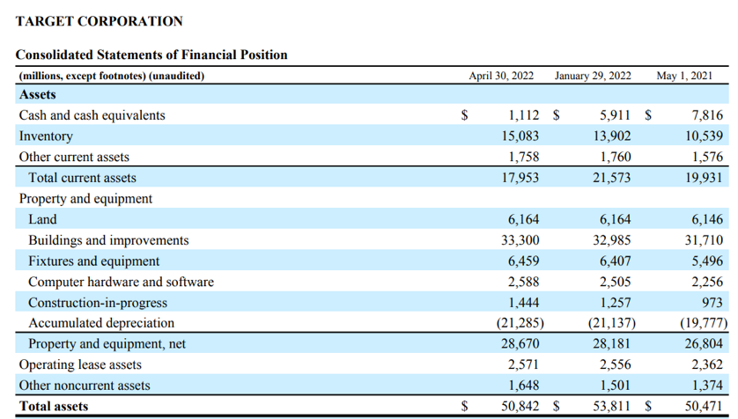This screenshot has width=738, height=419.
Task: Select the Consolidated Statements of Financial Position heading
Action: pyautogui.click(x=151, y=55)
